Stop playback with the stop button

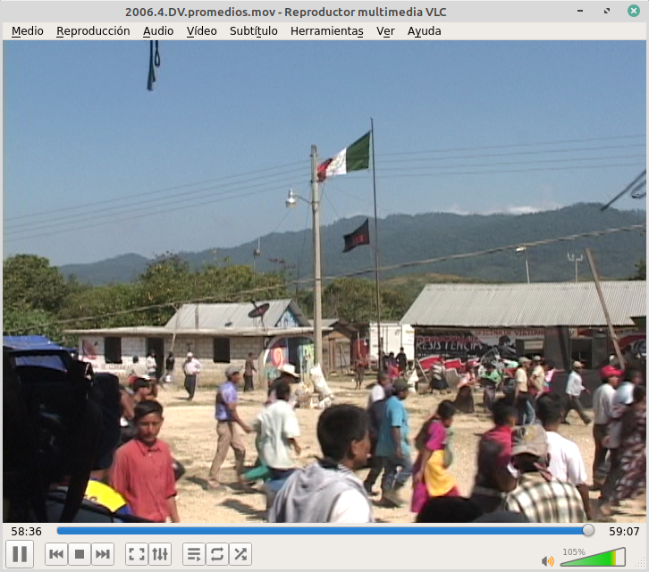[80, 554]
